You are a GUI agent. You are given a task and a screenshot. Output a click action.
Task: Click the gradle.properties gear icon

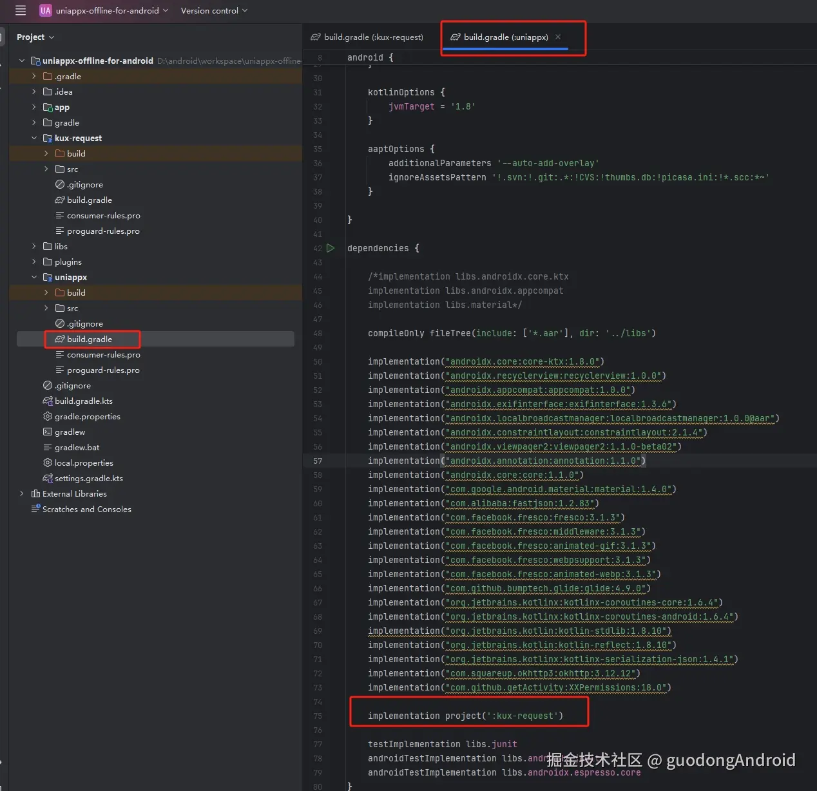point(48,416)
